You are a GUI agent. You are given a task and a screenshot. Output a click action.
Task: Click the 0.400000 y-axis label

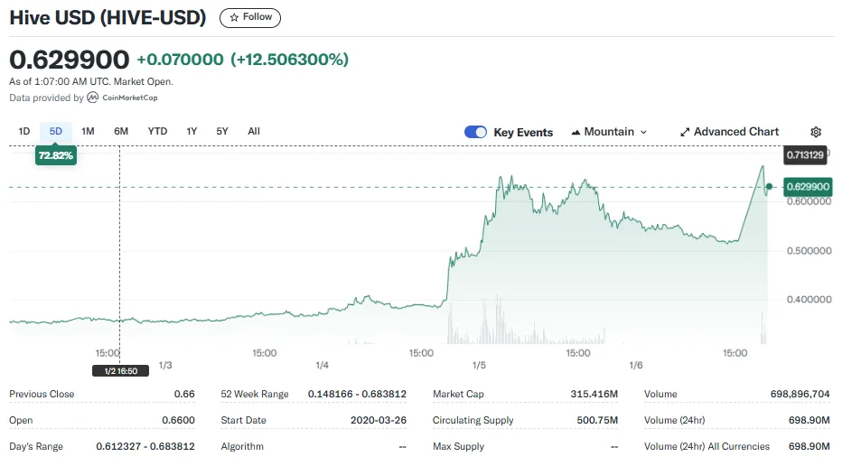coord(809,299)
